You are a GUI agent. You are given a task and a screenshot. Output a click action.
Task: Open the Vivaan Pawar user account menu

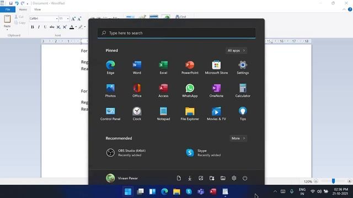(x=122, y=178)
